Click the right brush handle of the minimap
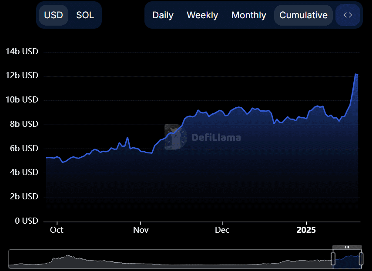Image resolution: width=372 pixels, height=271 pixels. [362, 259]
